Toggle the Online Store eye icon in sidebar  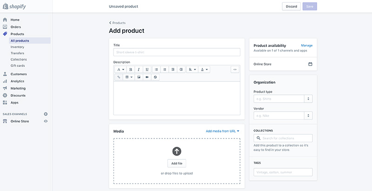coord(46,121)
